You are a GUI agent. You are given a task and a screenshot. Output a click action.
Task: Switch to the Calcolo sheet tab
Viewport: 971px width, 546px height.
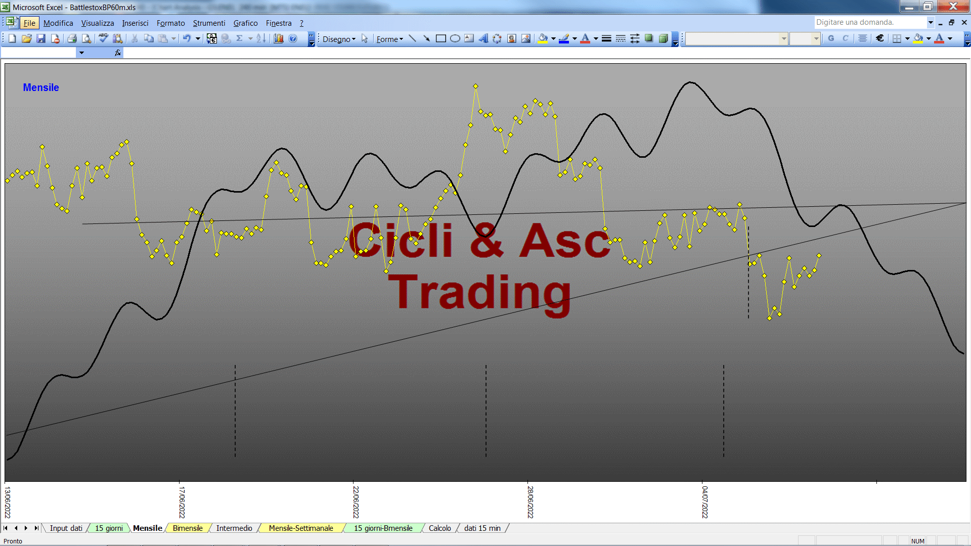coord(439,528)
